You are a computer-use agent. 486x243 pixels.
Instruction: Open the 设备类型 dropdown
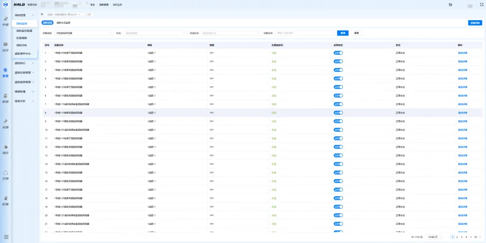(84, 33)
